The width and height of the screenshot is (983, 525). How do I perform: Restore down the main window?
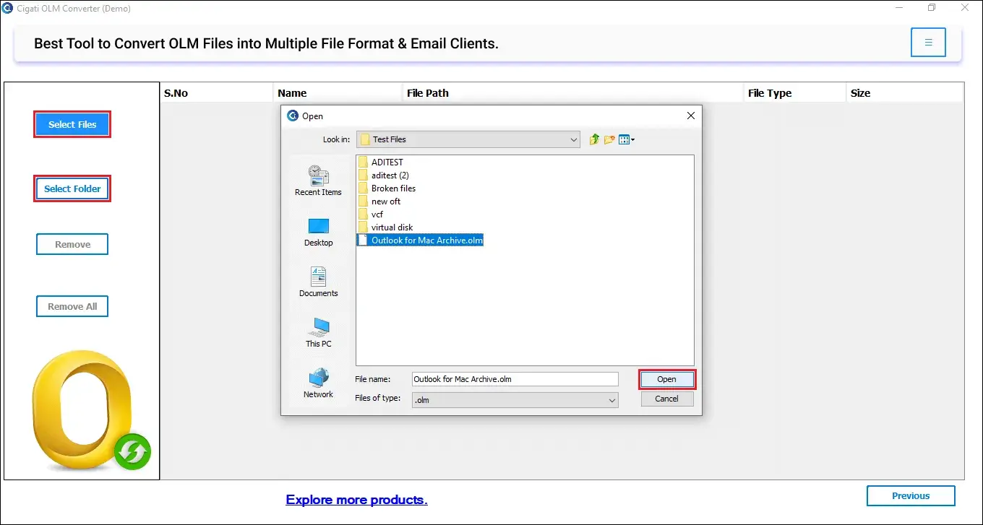click(932, 8)
